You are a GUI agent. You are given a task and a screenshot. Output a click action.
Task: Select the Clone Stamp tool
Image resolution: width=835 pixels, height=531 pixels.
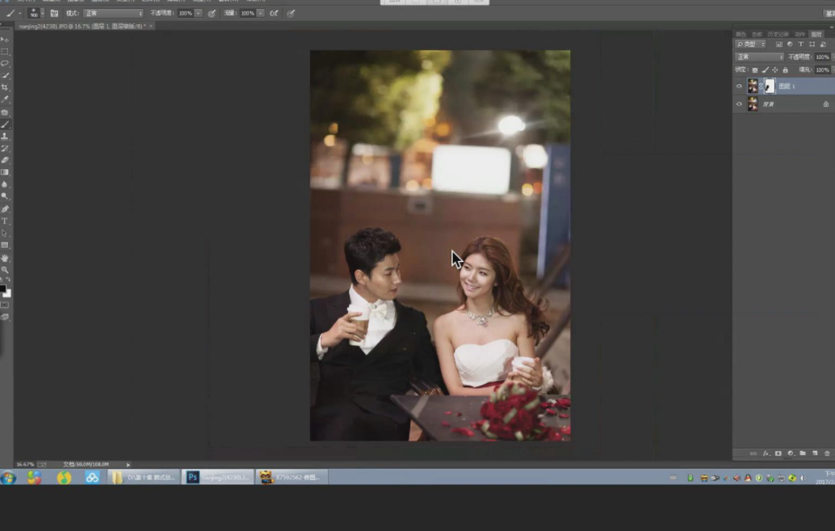pos(5,137)
